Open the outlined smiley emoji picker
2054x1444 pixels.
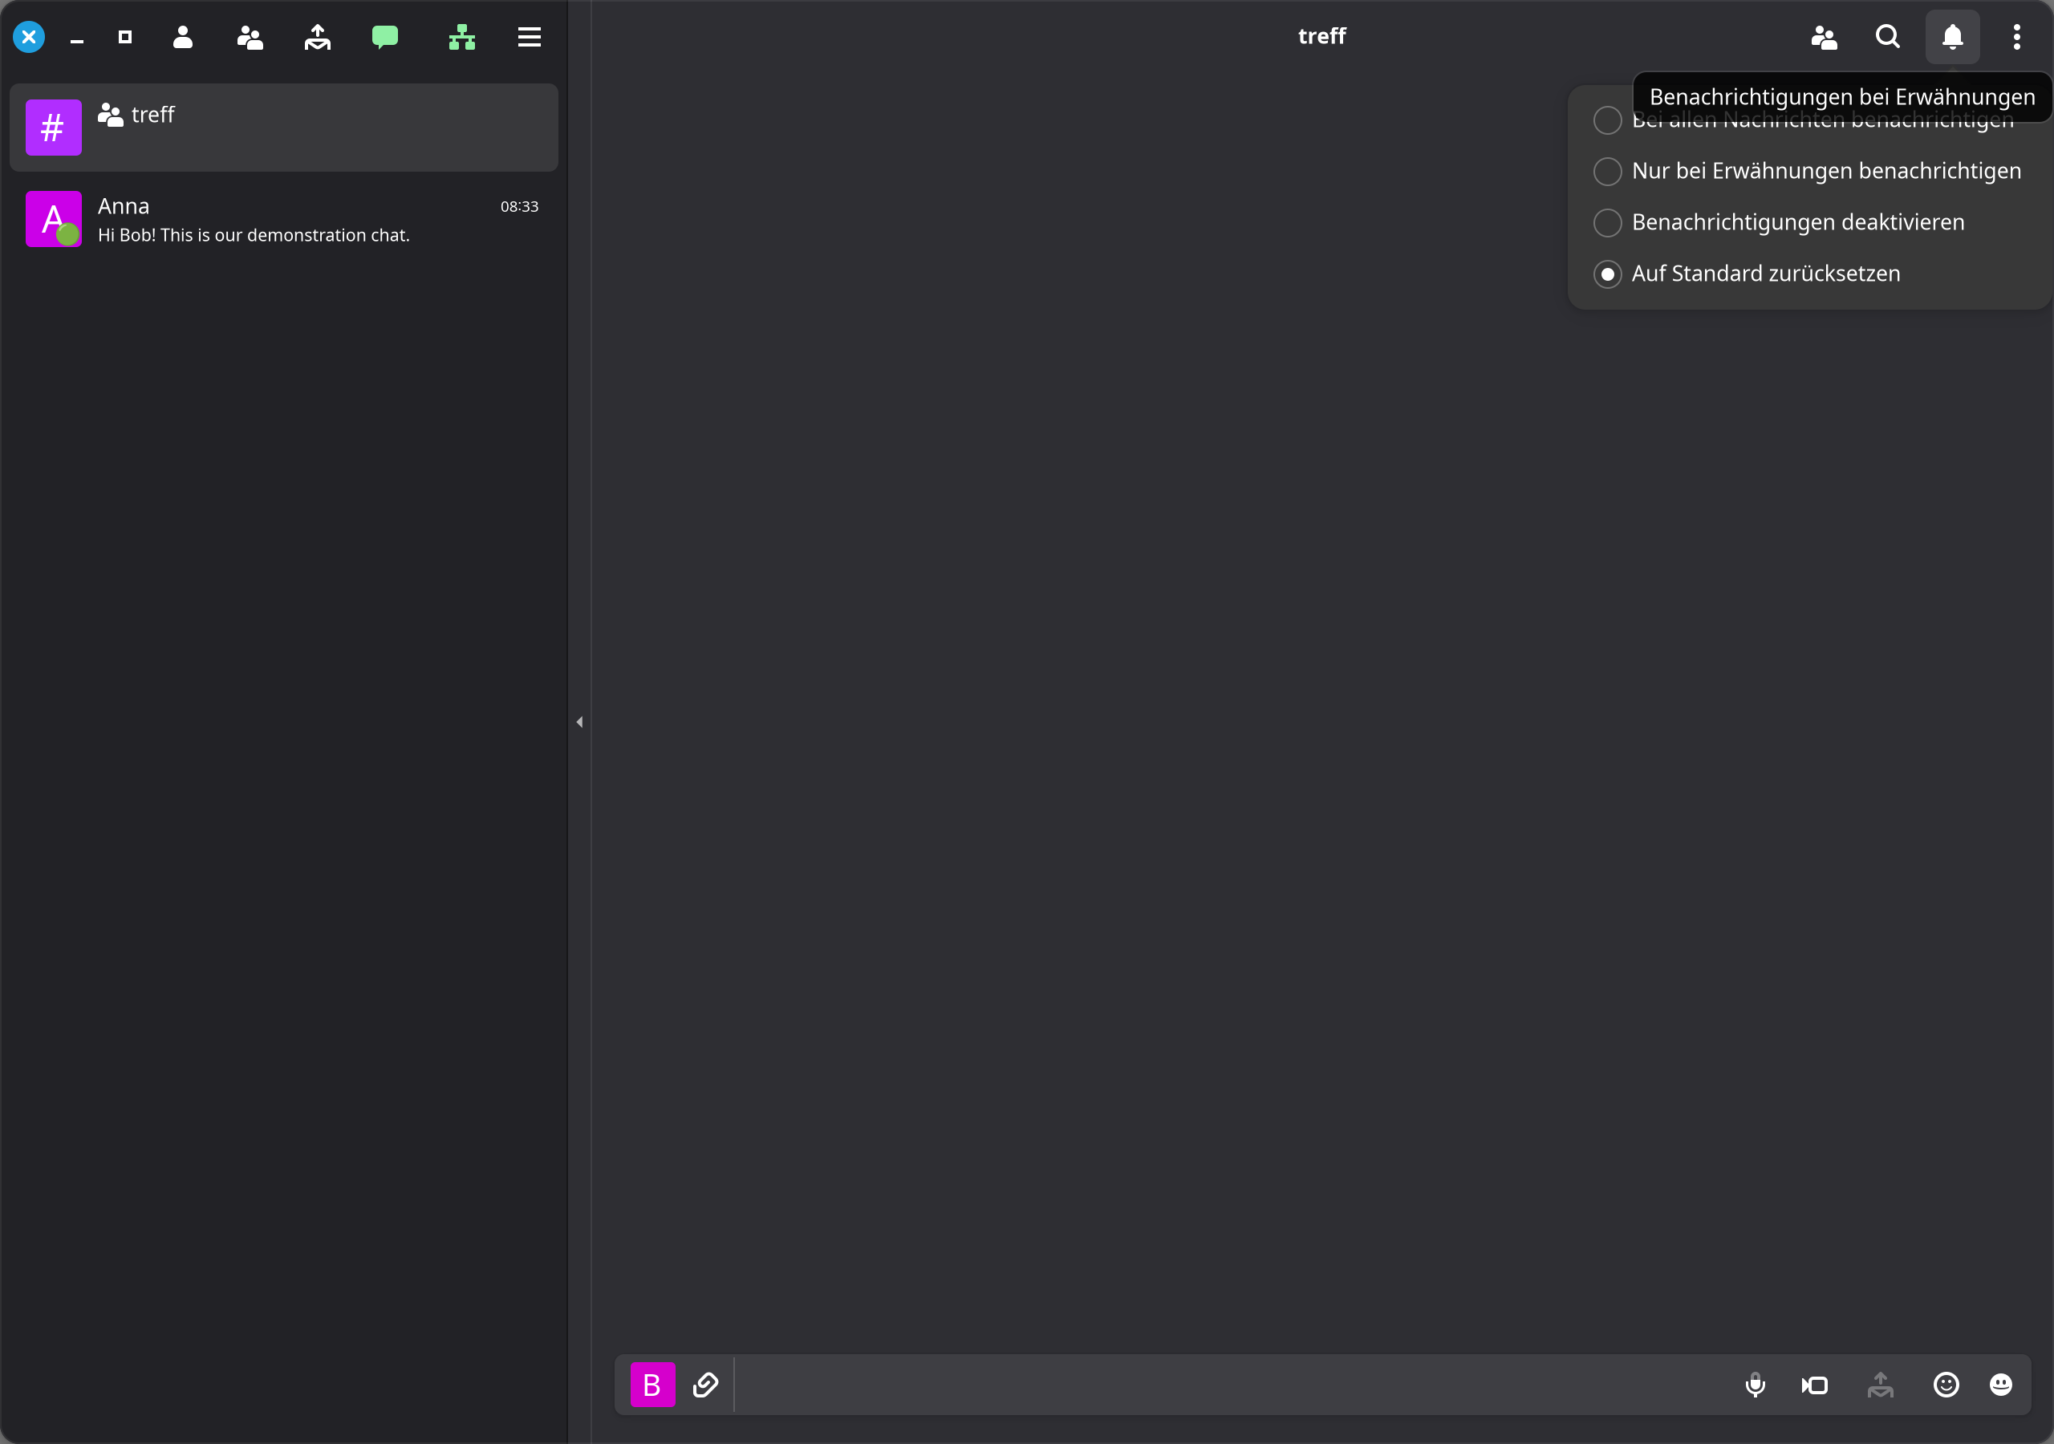tap(1946, 1385)
